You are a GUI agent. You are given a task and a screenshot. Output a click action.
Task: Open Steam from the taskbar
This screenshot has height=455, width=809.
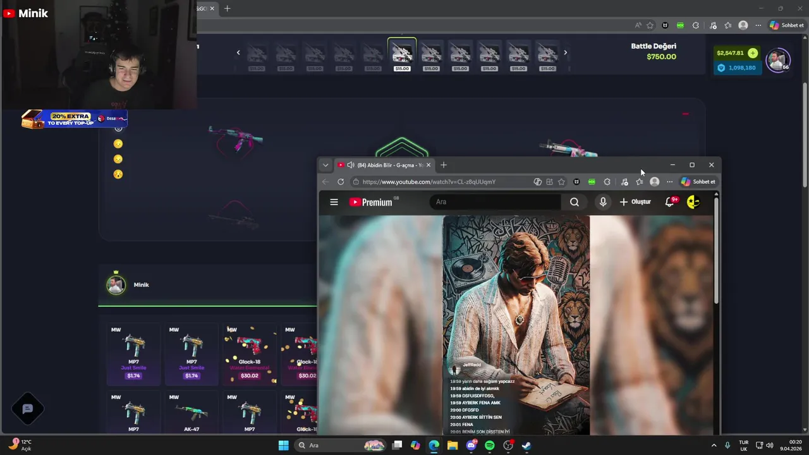point(526,446)
